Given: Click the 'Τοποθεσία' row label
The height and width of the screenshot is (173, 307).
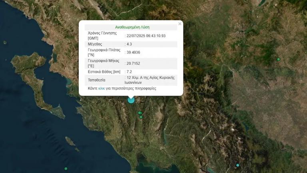Looking at the screenshot, I should click(x=97, y=80).
